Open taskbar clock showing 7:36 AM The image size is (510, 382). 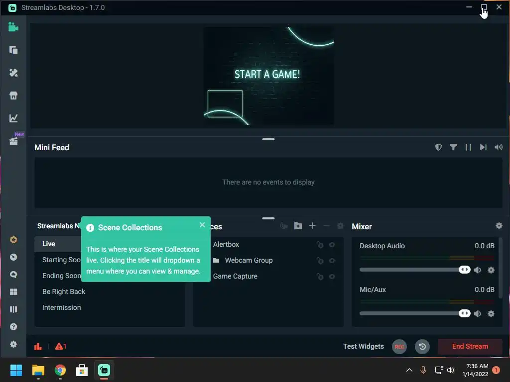point(476,370)
